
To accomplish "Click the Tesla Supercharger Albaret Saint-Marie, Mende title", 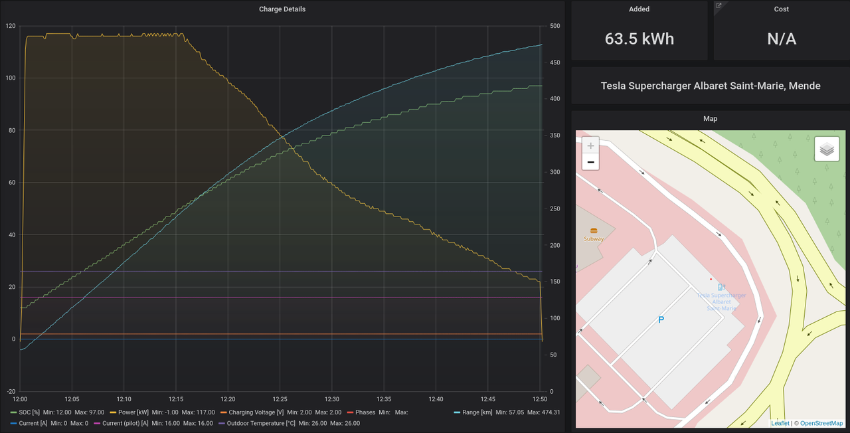I will [711, 86].
